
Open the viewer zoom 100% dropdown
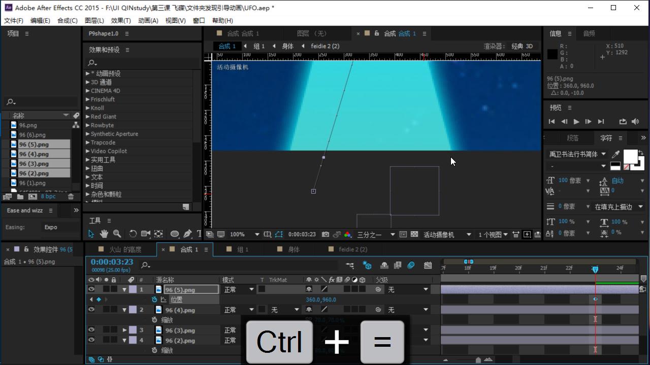pyautogui.click(x=245, y=234)
